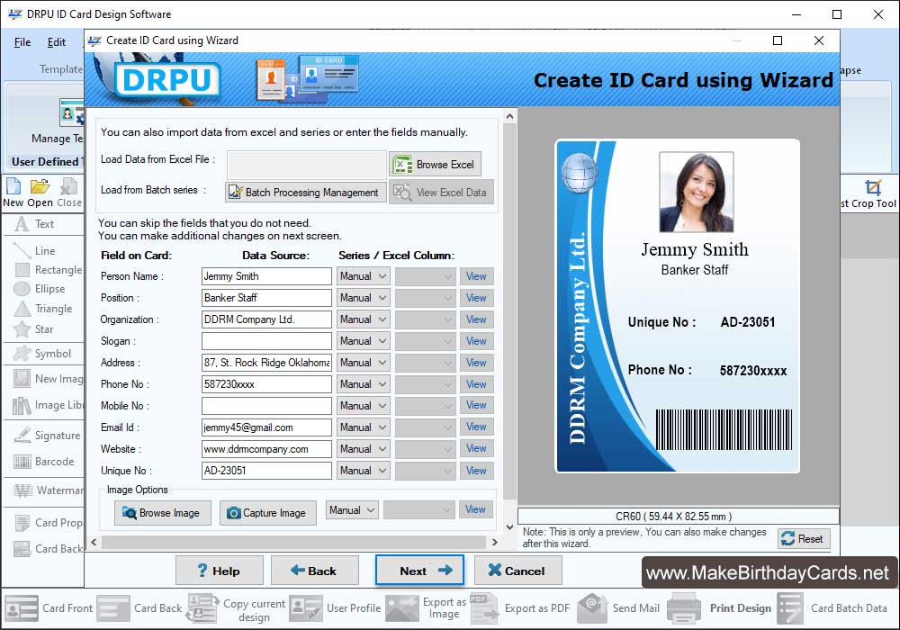Image resolution: width=900 pixels, height=630 pixels.
Task: Click View button in Image Options
Action: tap(475, 509)
